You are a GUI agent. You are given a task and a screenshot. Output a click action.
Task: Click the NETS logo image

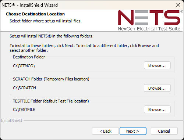click(x=150, y=20)
